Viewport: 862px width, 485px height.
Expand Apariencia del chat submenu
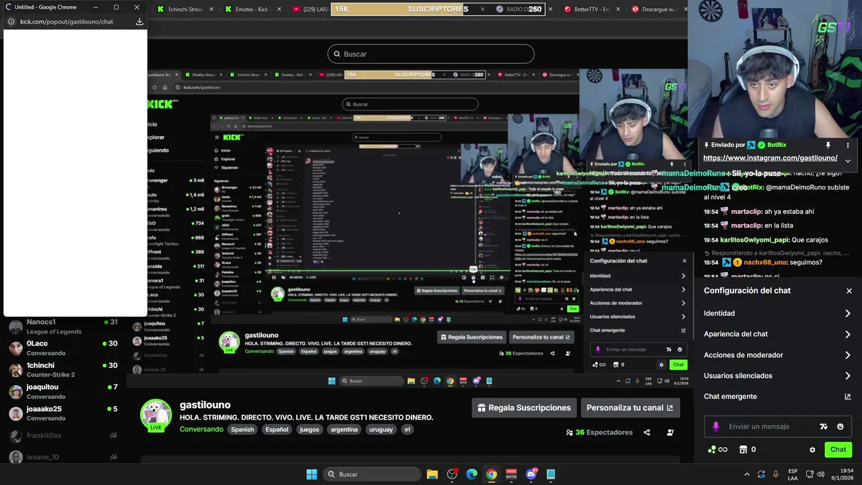point(778,334)
